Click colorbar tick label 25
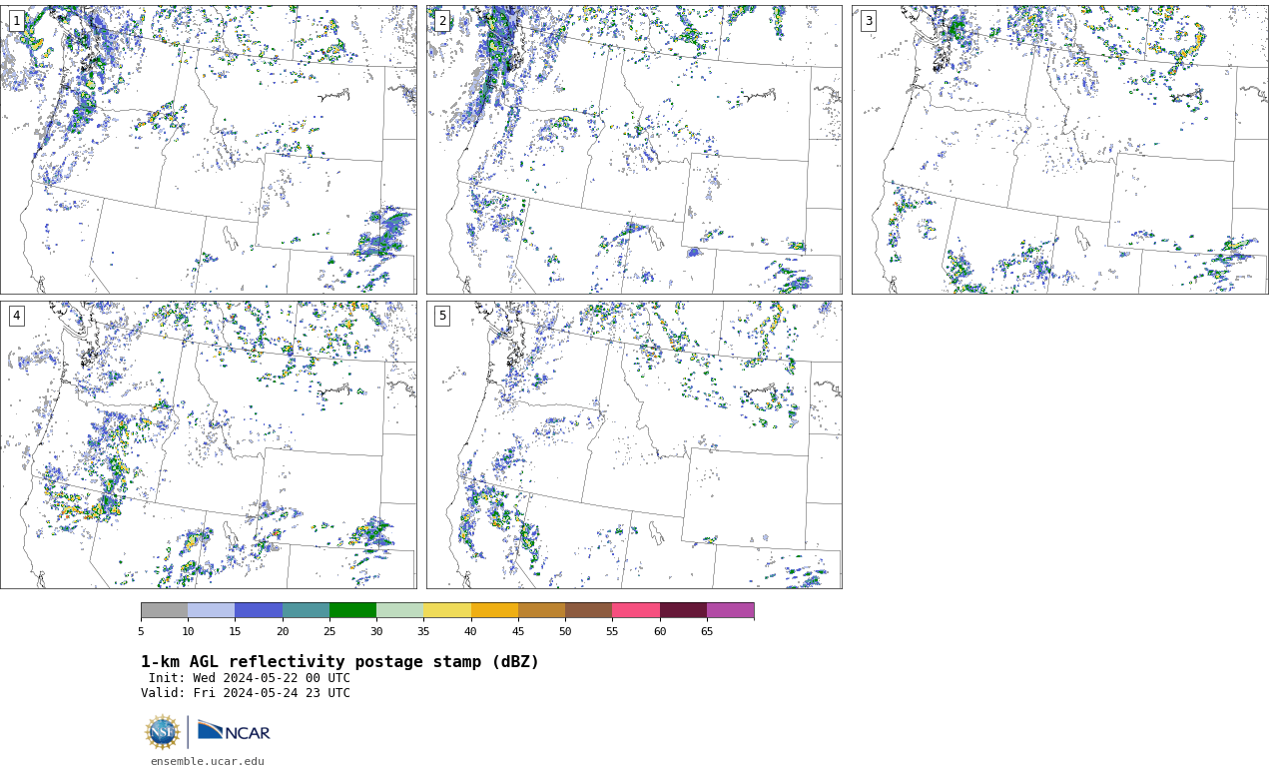The width and height of the screenshot is (1278, 772). pos(329,631)
